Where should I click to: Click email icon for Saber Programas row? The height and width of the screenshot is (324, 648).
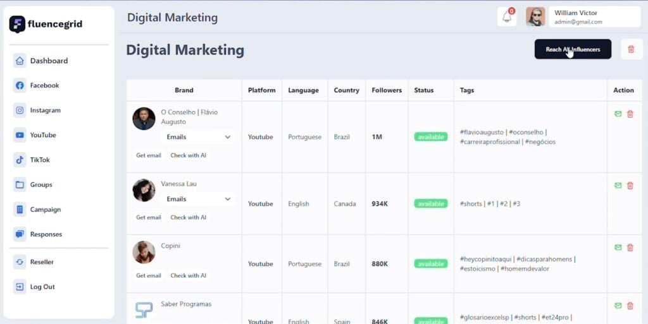[618, 306]
